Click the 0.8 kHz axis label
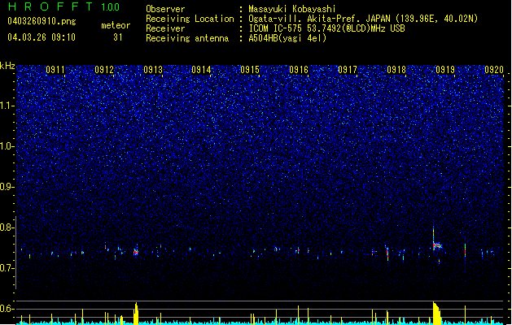Viewport: 512px width, 325px height. pos(7,227)
